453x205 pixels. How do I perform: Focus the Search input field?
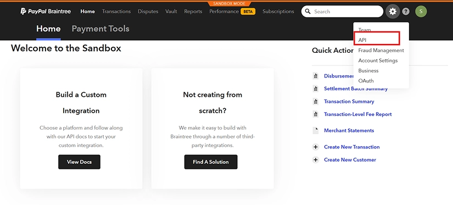pyautogui.click(x=342, y=12)
